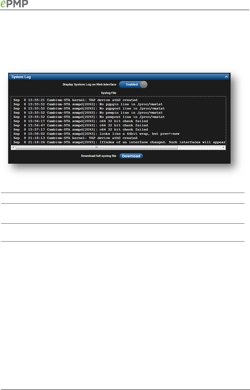Viewport: 250px width, 390px height.
Task: Select log line IfIndex of an interface changed
Action: point(119,142)
